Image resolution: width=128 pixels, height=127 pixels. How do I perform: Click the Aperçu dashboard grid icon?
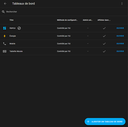pyautogui.click(x=5, y=28)
